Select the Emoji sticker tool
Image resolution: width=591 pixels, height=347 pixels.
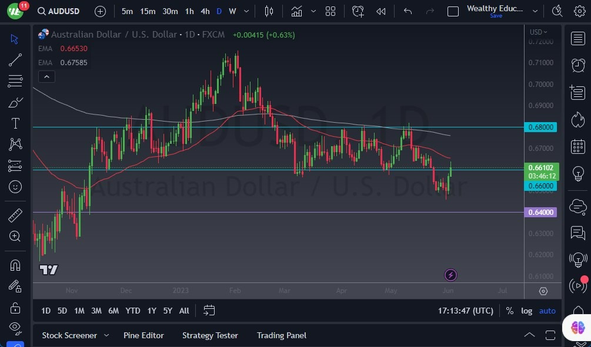[15, 187]
